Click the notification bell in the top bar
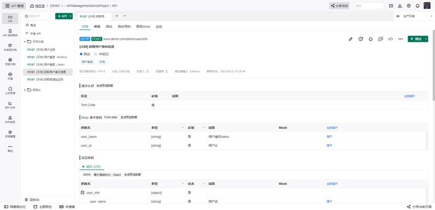 [417, 6]
